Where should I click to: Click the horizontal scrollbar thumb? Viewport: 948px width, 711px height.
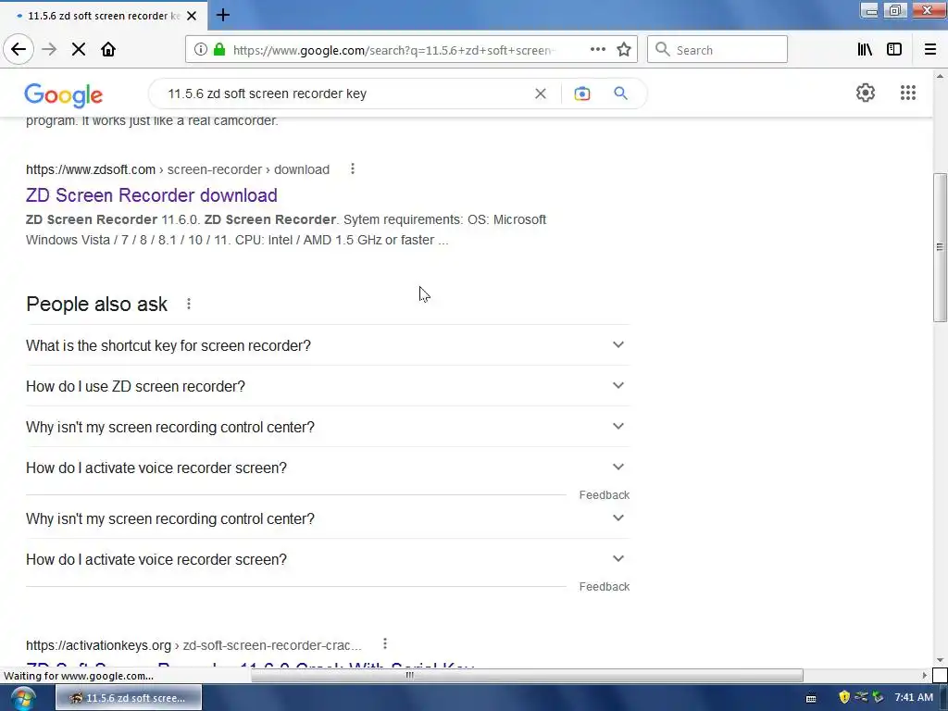(x=527, y=675)
